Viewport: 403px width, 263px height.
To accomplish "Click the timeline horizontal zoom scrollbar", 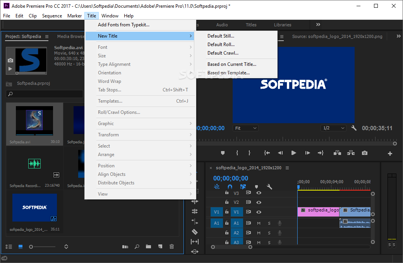I will coord(232,247).
